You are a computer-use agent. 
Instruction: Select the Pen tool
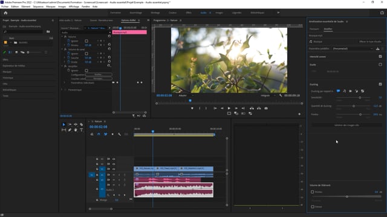(70, 130)
